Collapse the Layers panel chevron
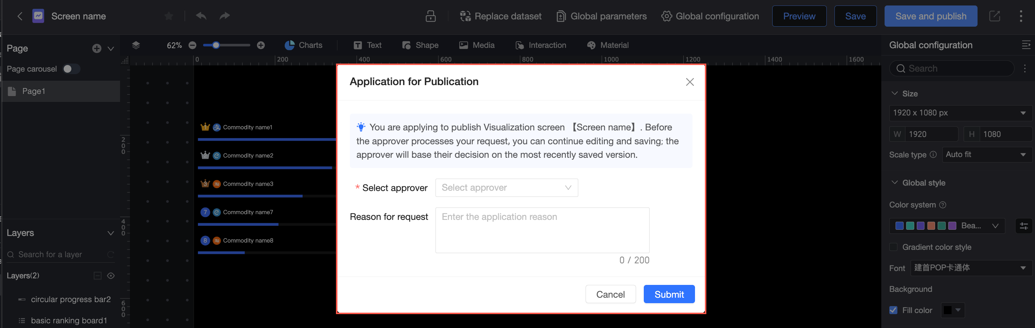 pos(111,233)
